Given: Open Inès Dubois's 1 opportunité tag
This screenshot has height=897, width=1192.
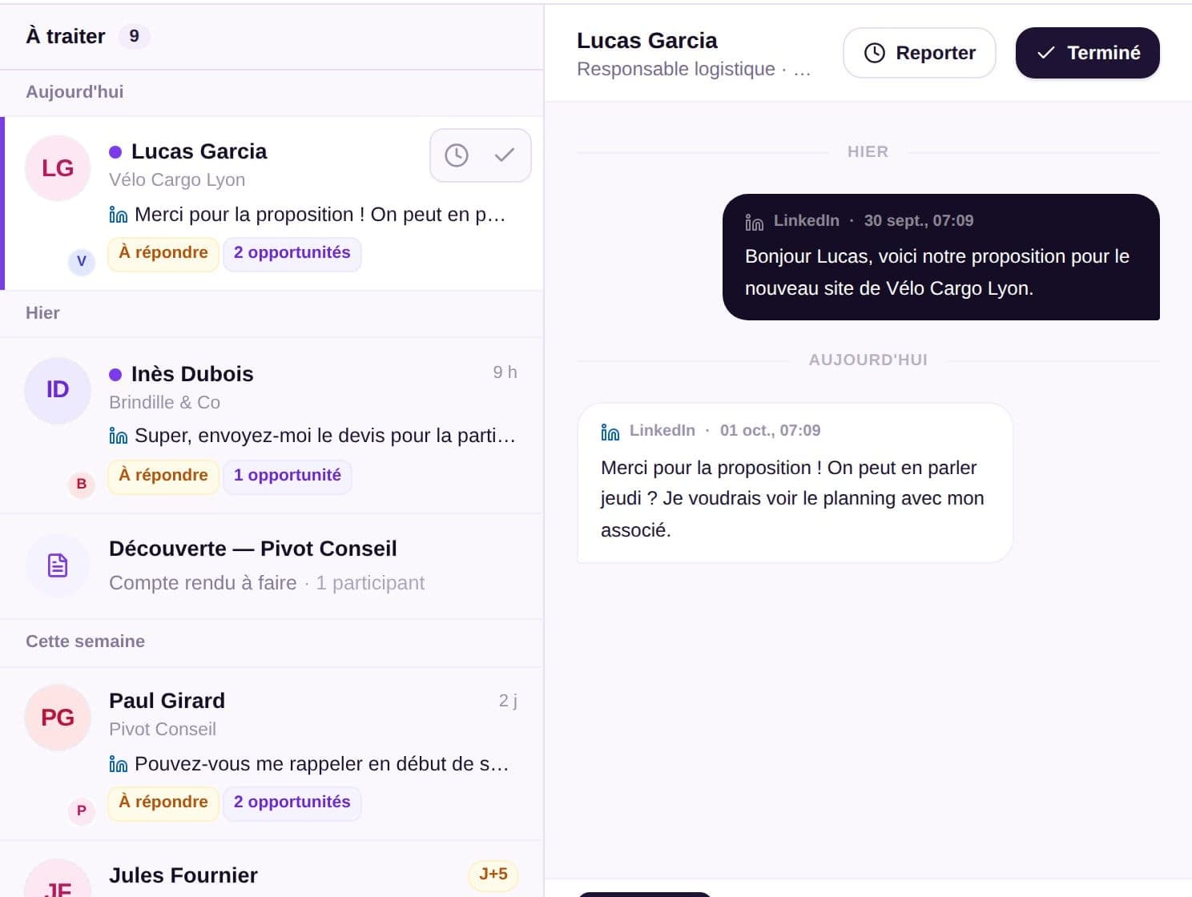Looking at the screenshot, I should (288, 476).
